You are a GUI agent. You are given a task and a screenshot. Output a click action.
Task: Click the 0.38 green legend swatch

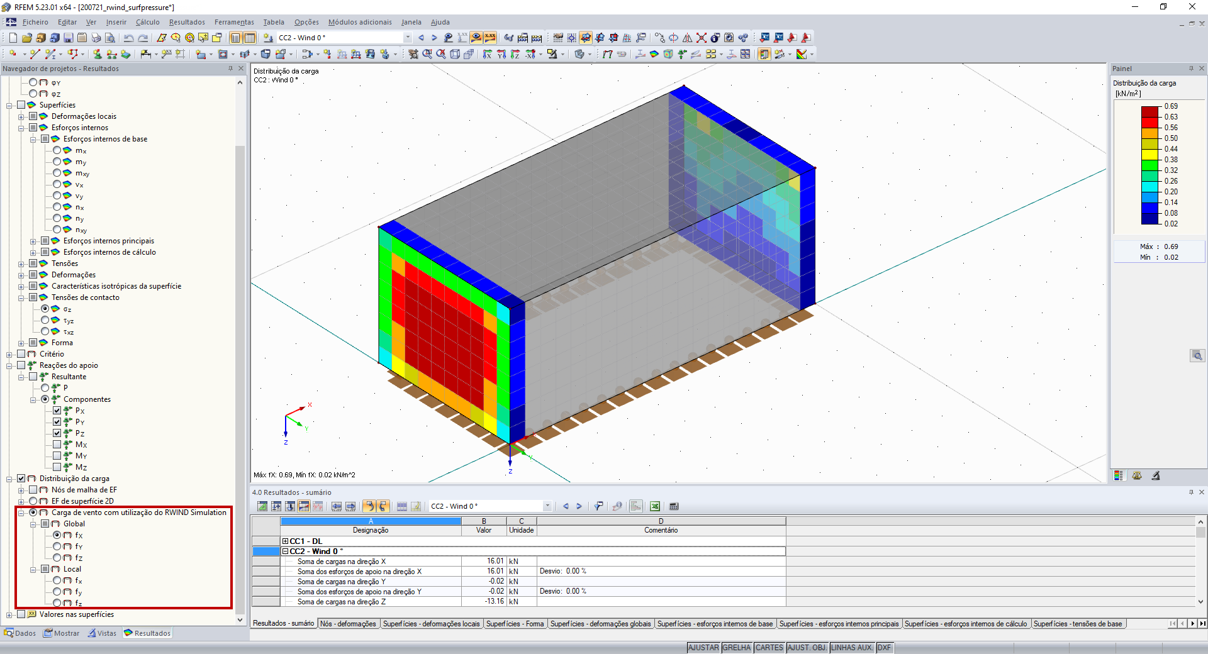(x=1150, y=165)
